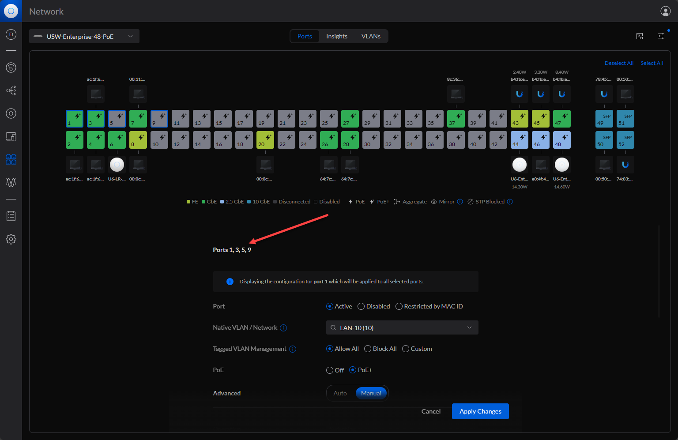Open the Logs sidebar icon
The width and height of the screenshot is (678, 440).
pyautogui.click(x=11, y=216)
